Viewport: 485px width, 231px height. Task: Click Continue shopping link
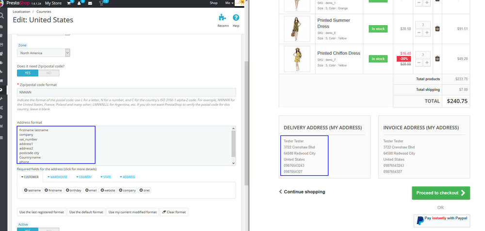tap(302, 192)
